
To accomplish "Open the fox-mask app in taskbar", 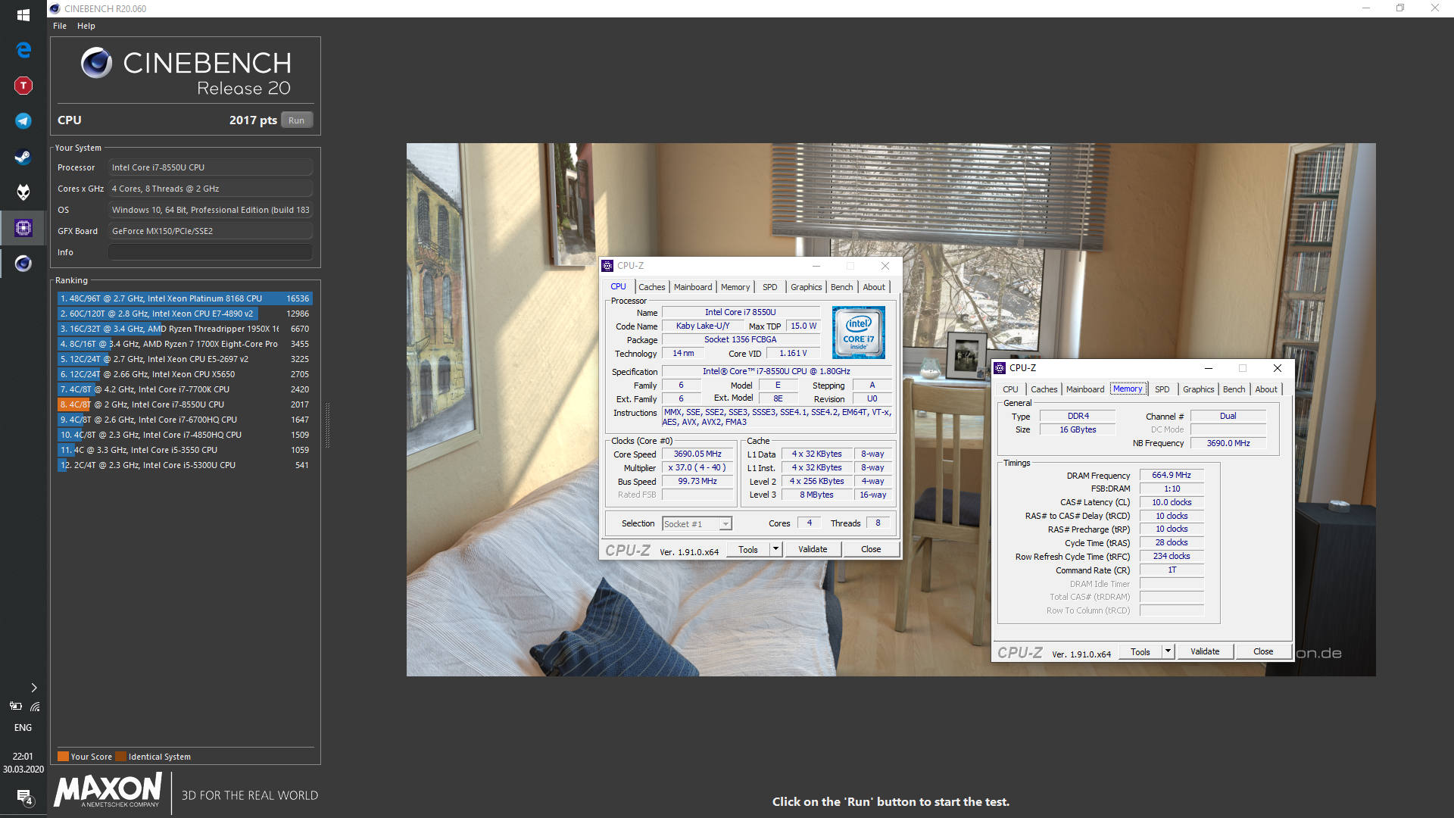I will point(23,192).
